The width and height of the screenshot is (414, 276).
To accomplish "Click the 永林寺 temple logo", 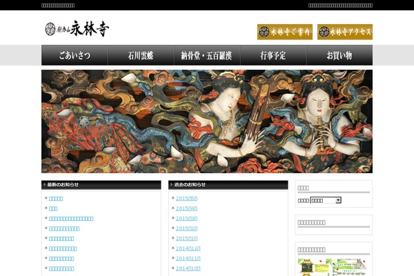I will click(x=77, y=28).
